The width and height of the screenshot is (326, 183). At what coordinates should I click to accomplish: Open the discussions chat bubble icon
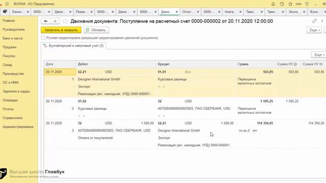5,12
